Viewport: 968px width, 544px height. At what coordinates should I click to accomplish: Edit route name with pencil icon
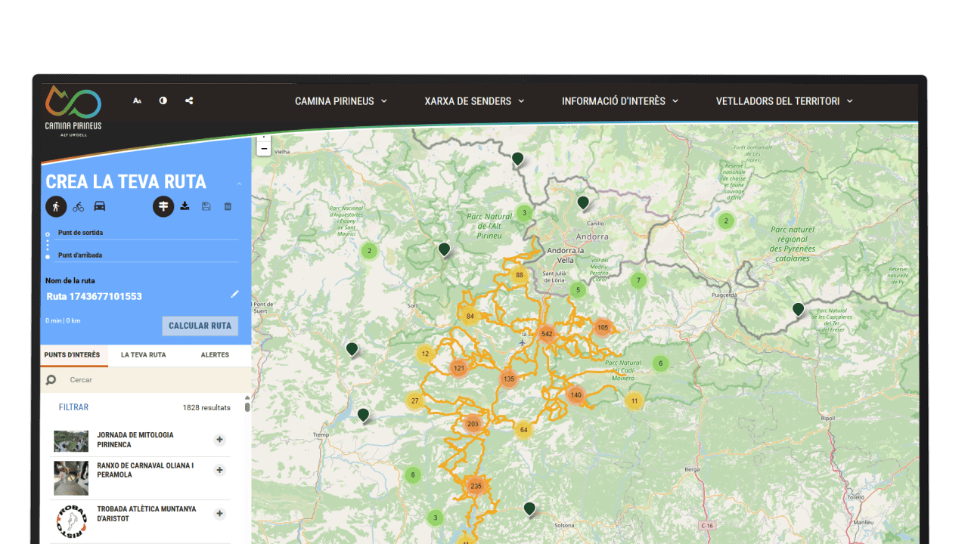tap(234, 294)
